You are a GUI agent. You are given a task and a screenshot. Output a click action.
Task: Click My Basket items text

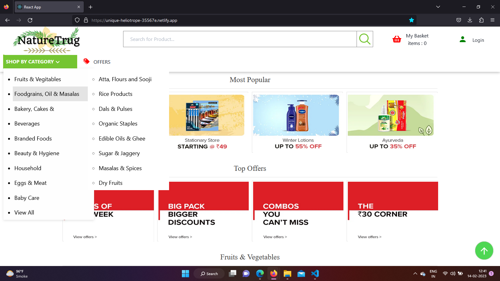[x=417, y=40]
